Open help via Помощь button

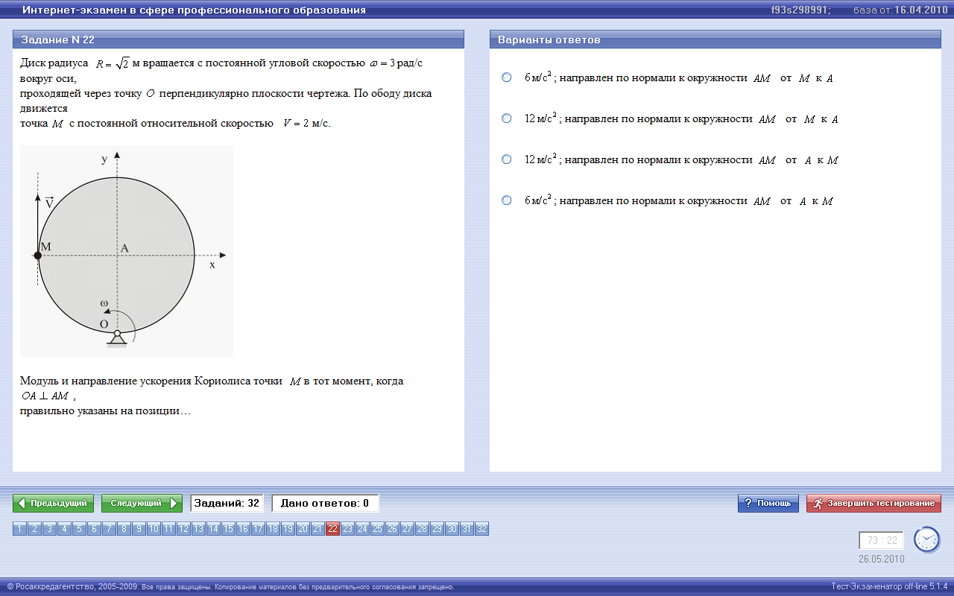point(768,504)
